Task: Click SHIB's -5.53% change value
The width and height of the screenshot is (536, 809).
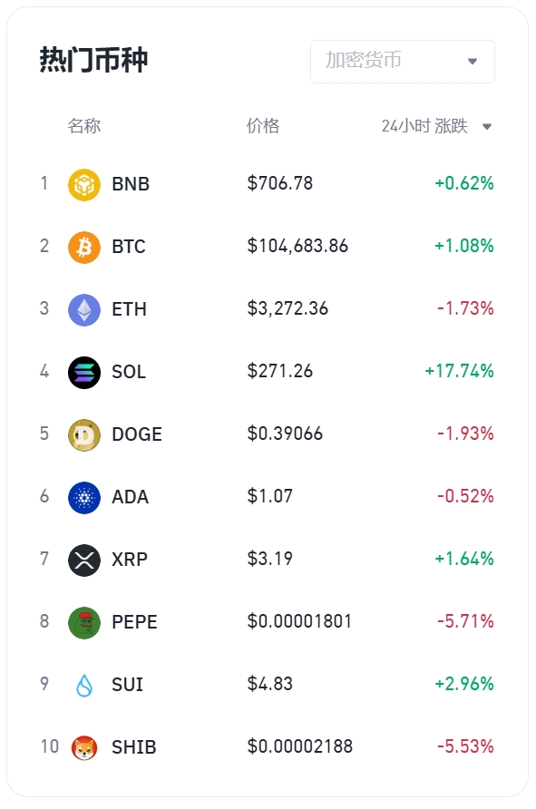Action: (465, 746)
